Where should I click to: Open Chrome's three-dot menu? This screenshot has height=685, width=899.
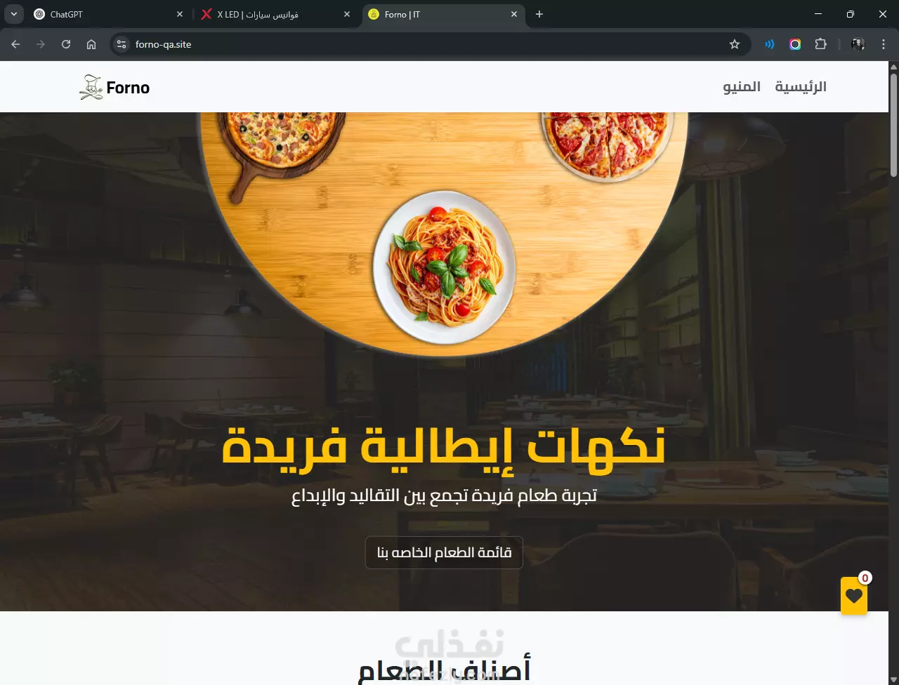pyautogui.click(x=884, y=44)
